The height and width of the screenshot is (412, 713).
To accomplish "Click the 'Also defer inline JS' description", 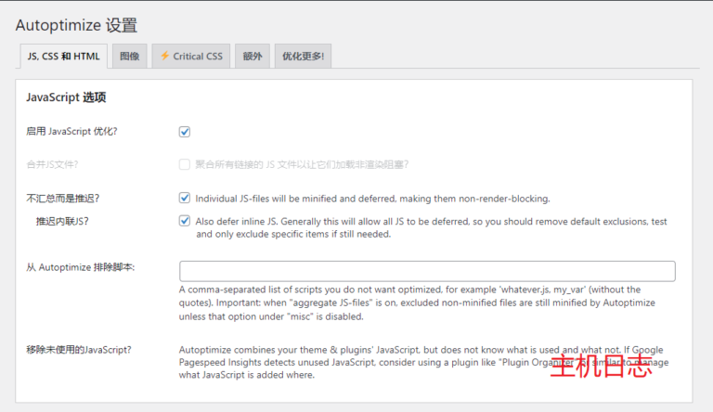I will 431,228.
